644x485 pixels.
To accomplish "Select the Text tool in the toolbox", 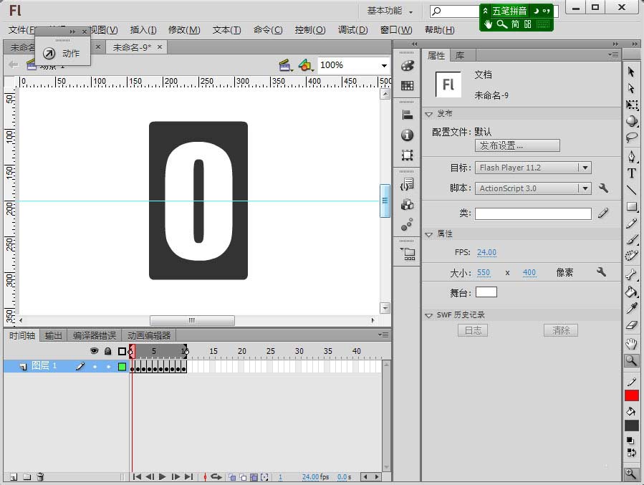I will (631, 173).
